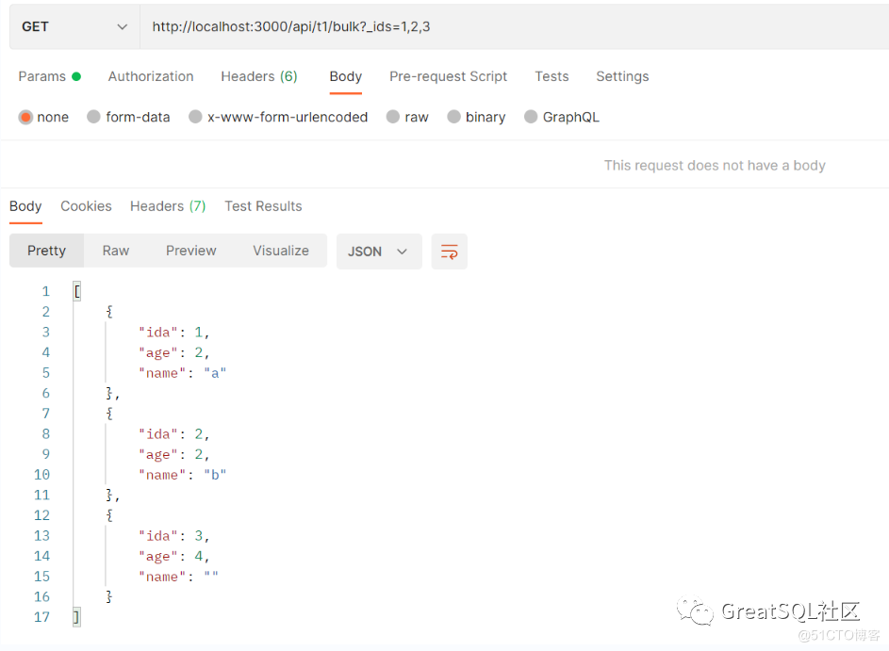Click the "age": 4 line
The image size is (889, 651).
tap(174, 557)
